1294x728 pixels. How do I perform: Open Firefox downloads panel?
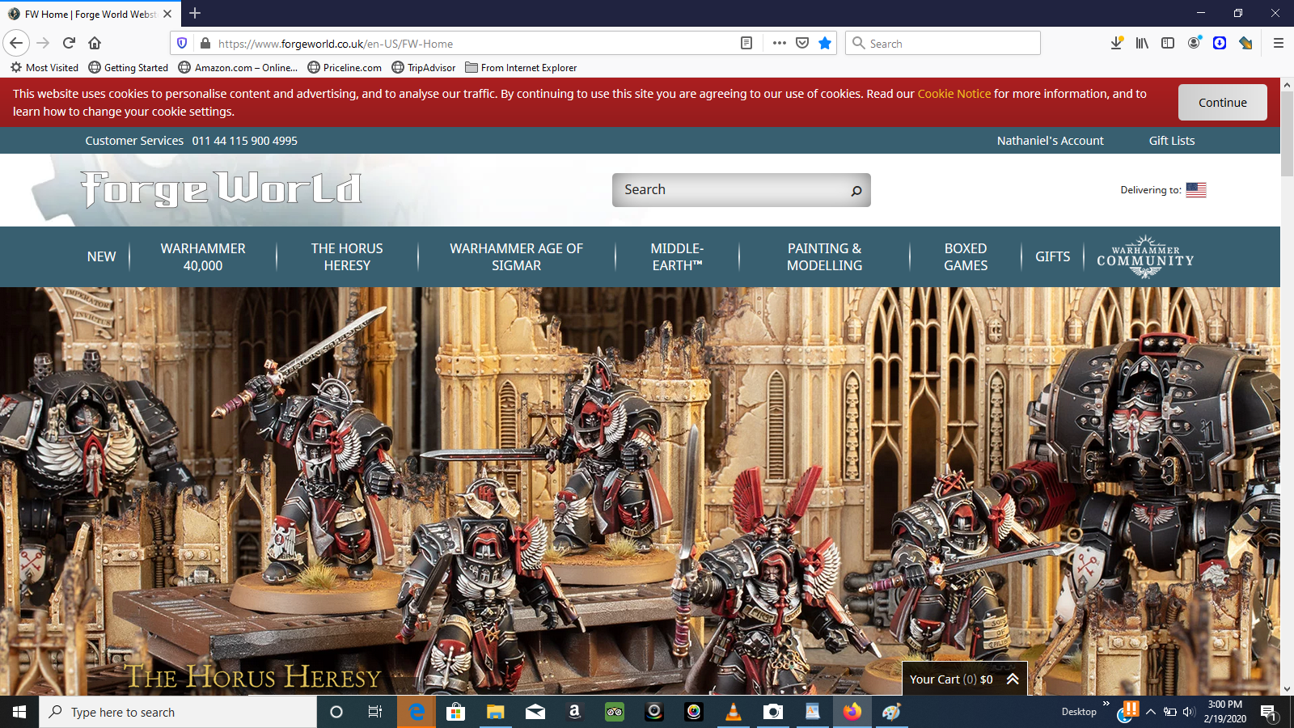pos(1116,43)
